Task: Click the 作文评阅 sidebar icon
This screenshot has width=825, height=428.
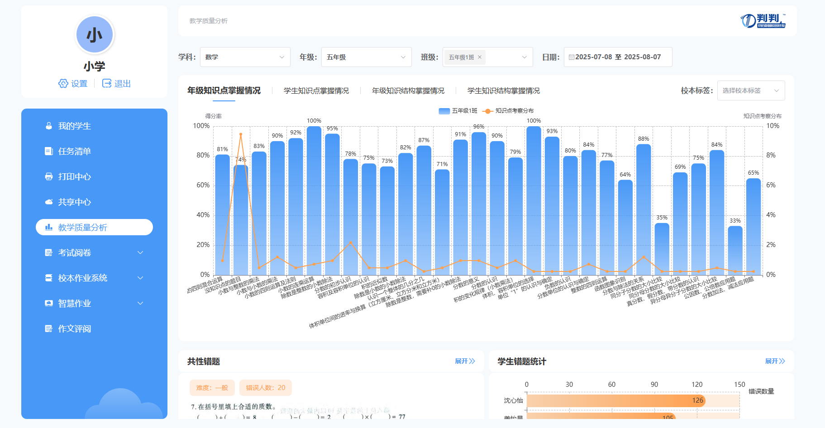Action: (x=49, y=329)
